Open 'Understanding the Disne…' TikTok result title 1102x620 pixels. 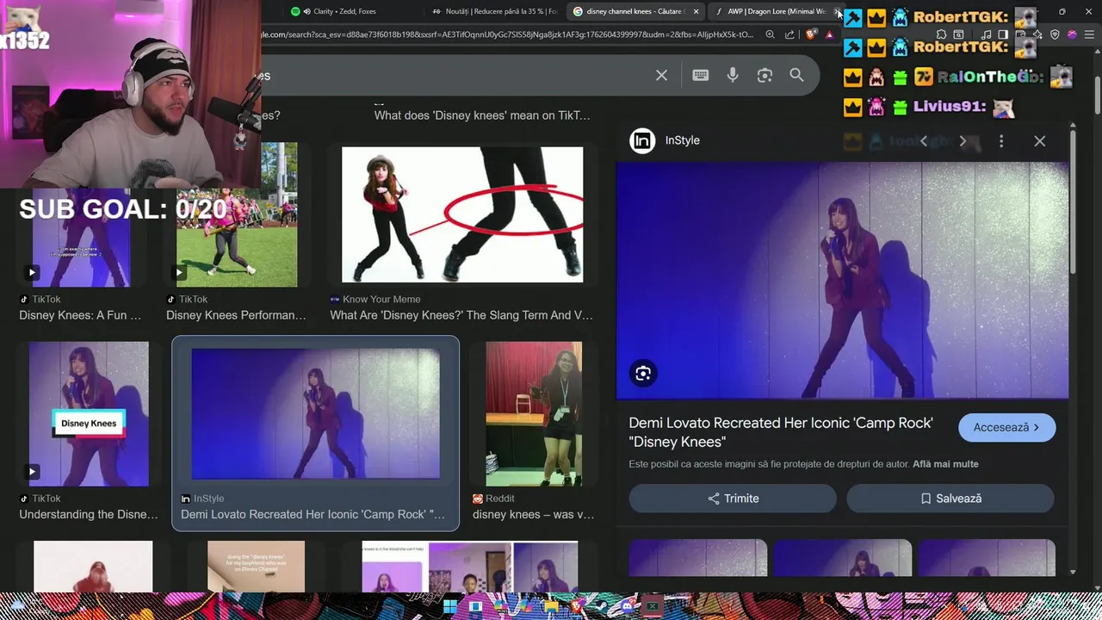89,514
